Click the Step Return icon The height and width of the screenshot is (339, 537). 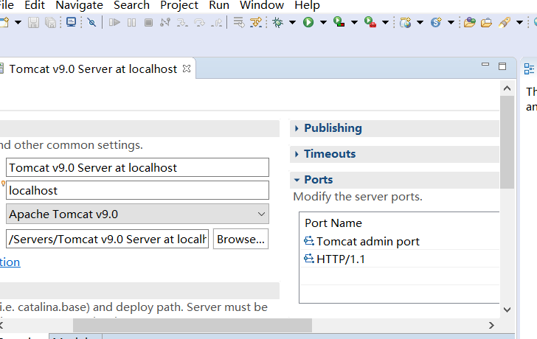217,23
